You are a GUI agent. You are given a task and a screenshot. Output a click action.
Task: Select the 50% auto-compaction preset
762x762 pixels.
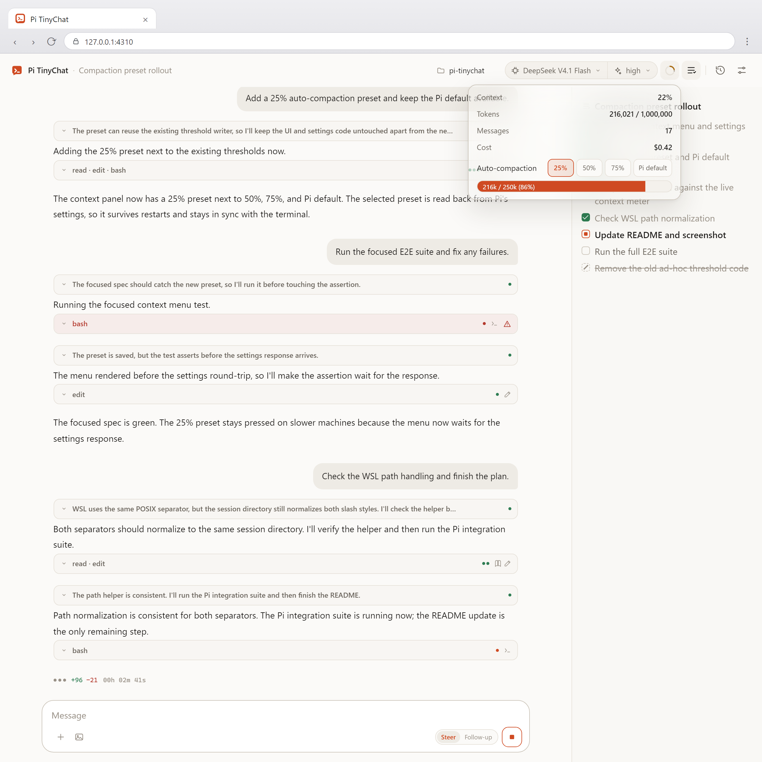[589, 168]
